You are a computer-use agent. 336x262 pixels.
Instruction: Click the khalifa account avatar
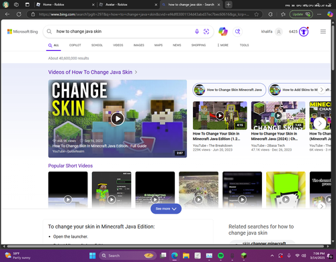pos(279,31)
